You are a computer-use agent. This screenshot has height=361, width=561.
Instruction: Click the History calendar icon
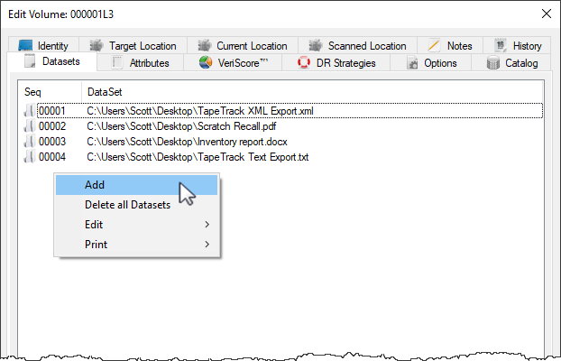pos(501,45)
